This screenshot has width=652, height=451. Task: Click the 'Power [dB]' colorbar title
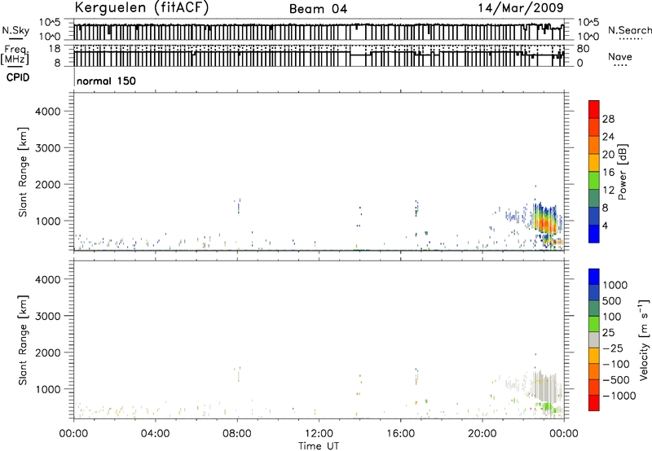[x=622, y=172]
